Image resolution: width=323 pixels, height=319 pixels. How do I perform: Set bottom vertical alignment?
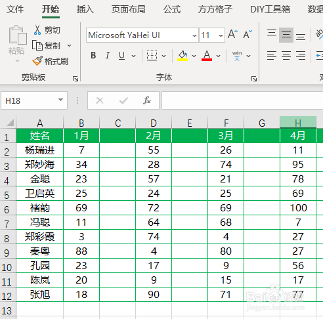pyautogui.click(x=301, y=36)
